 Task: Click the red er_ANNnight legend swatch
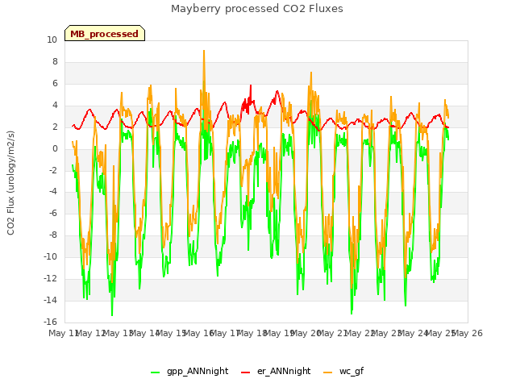pyautogui.click(x=246, y=372)
